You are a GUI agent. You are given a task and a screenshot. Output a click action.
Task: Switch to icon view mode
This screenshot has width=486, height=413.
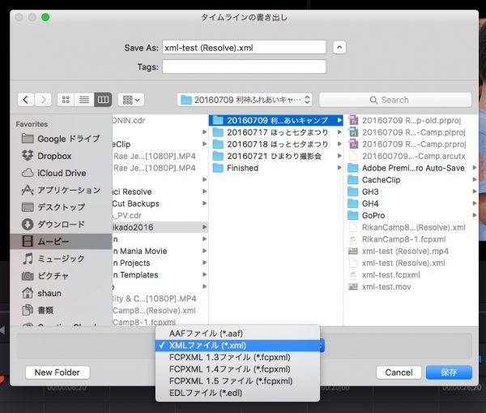pos(66,100)
